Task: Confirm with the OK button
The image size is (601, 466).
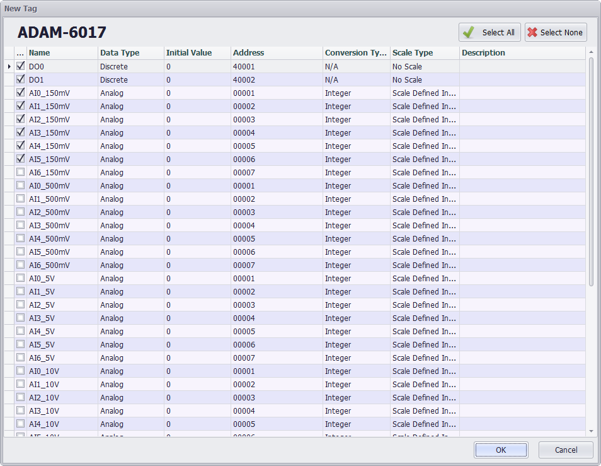Action: pos(501,450)
